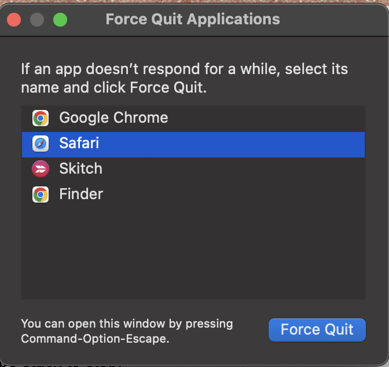
Task: Click the Safari compass icon
Action: (41, 144)
